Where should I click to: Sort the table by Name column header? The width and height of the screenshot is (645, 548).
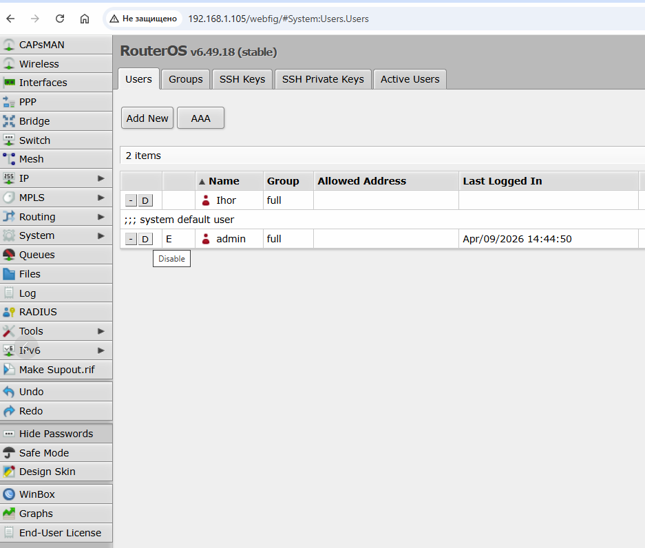coord(224,181)
